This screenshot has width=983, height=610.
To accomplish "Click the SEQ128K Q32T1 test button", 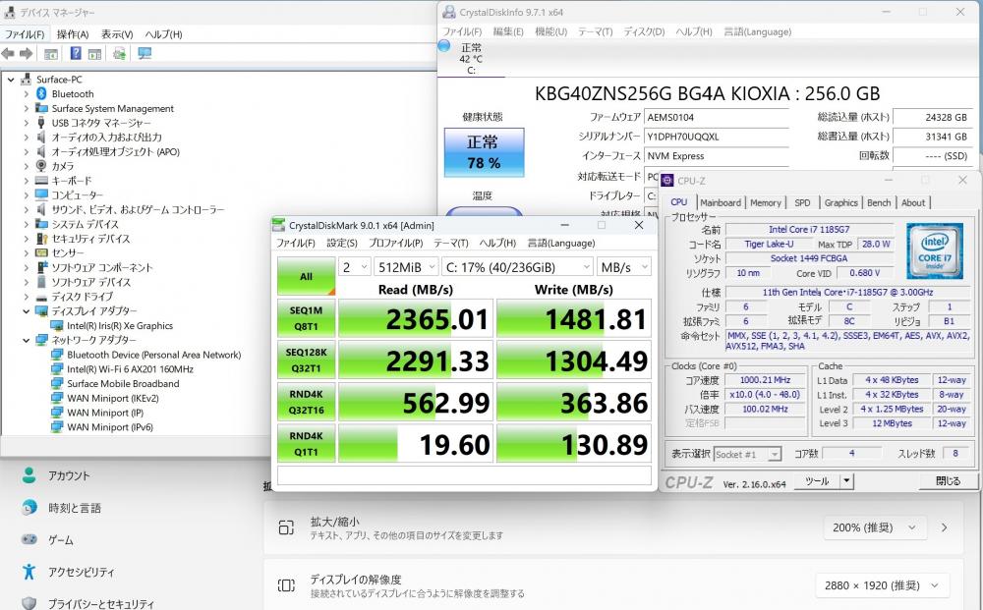I will click(306, 360).
